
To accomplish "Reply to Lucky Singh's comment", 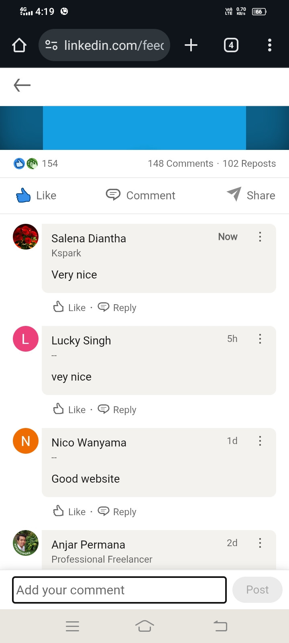I will click(x=117, y=410).
